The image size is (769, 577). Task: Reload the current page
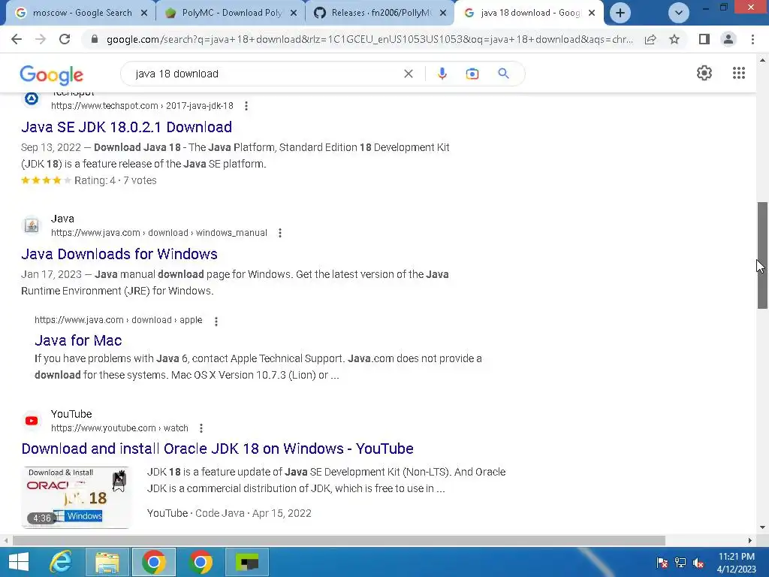tap(65, 39)
